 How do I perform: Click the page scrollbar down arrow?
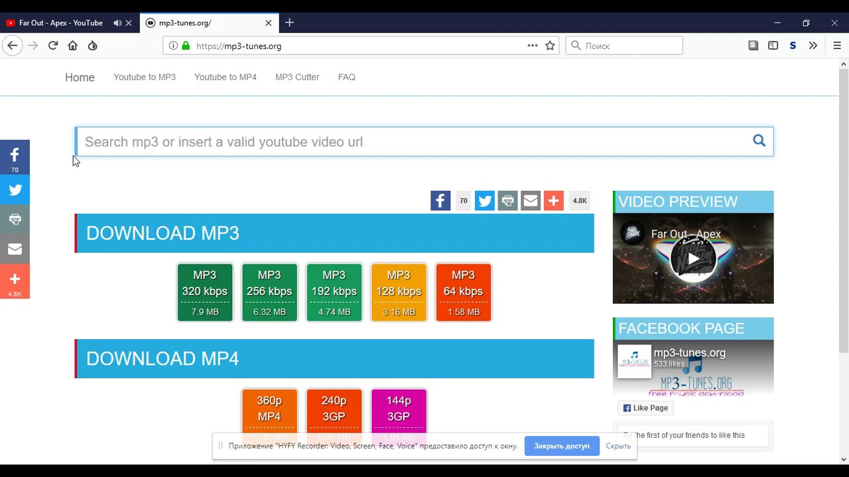844,459
